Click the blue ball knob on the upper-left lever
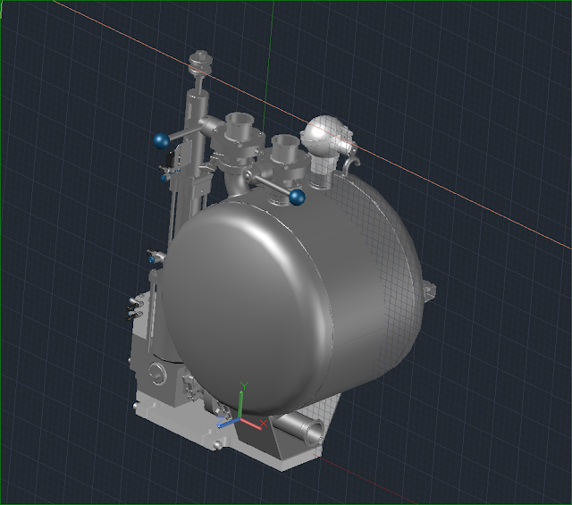 pos(161,141)
